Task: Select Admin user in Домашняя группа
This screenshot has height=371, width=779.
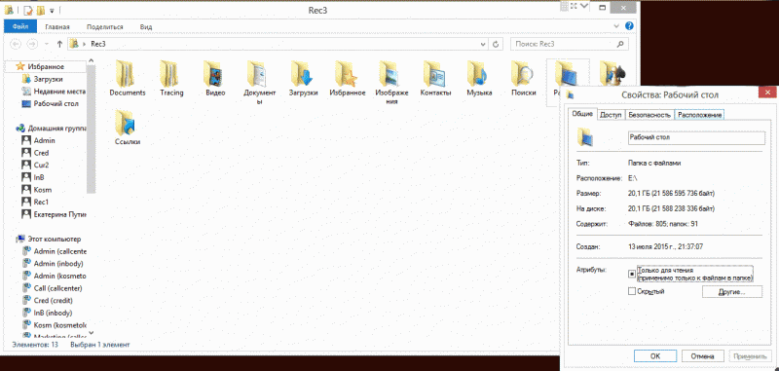Action: pyautogui.click(x=39, y=140)
